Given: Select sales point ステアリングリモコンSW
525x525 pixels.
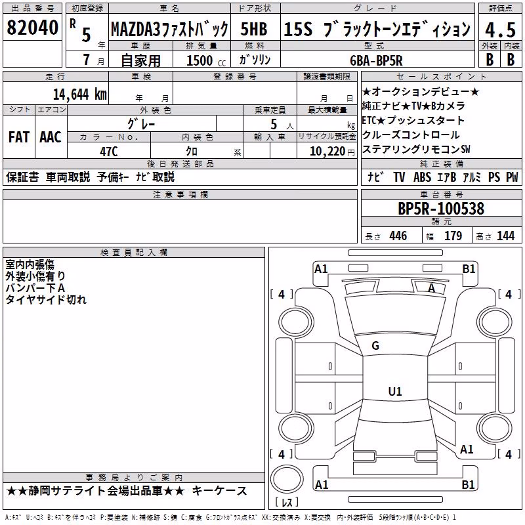Looking at the screenshot, I should coord(416,150).
